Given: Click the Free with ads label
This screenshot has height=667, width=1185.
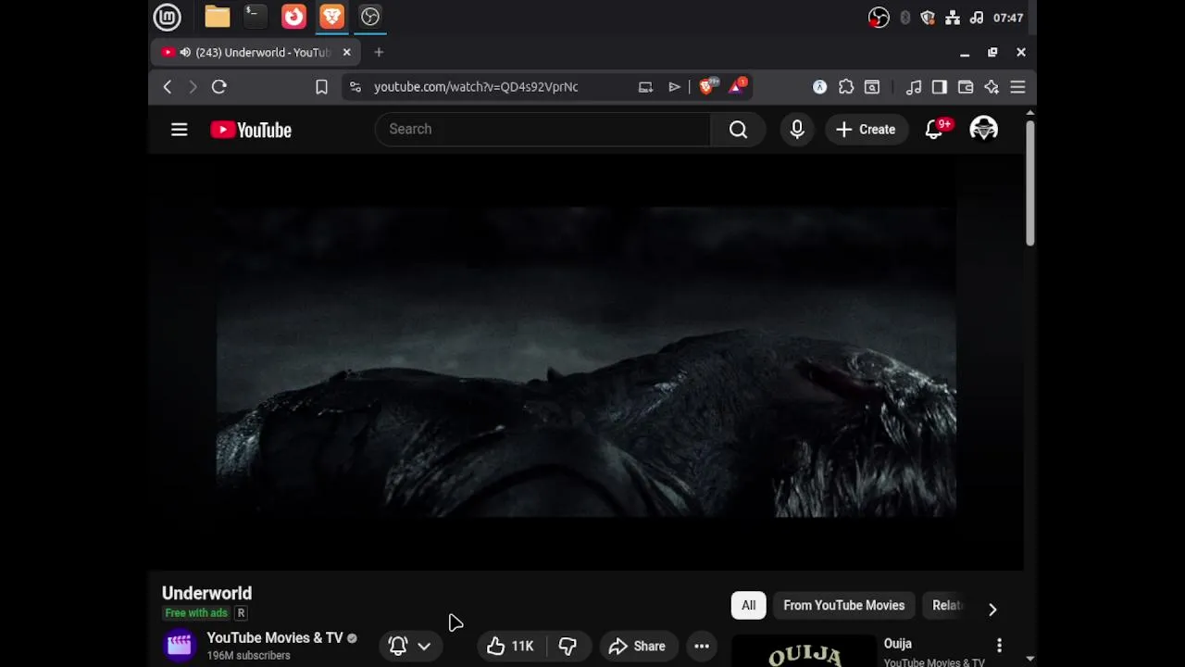Looking at the screenshot, I should 196,613.
